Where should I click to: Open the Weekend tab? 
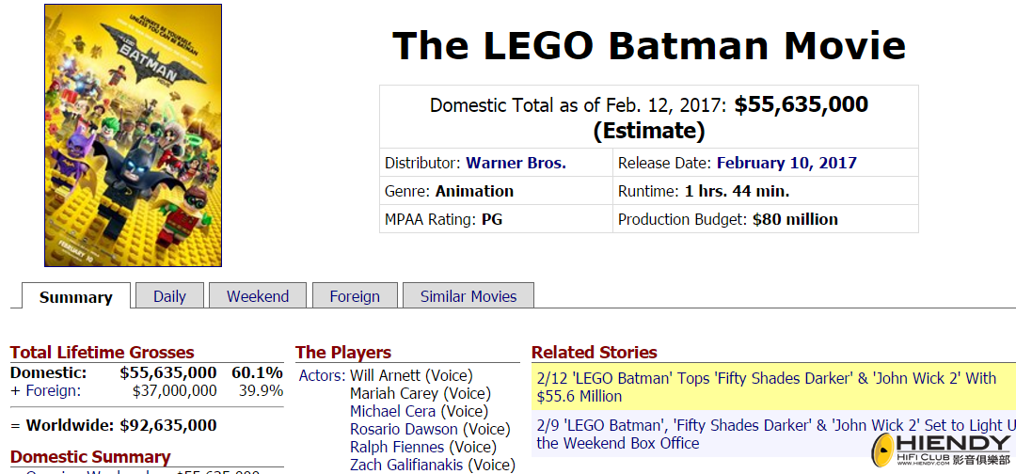[x=258, y=296]
